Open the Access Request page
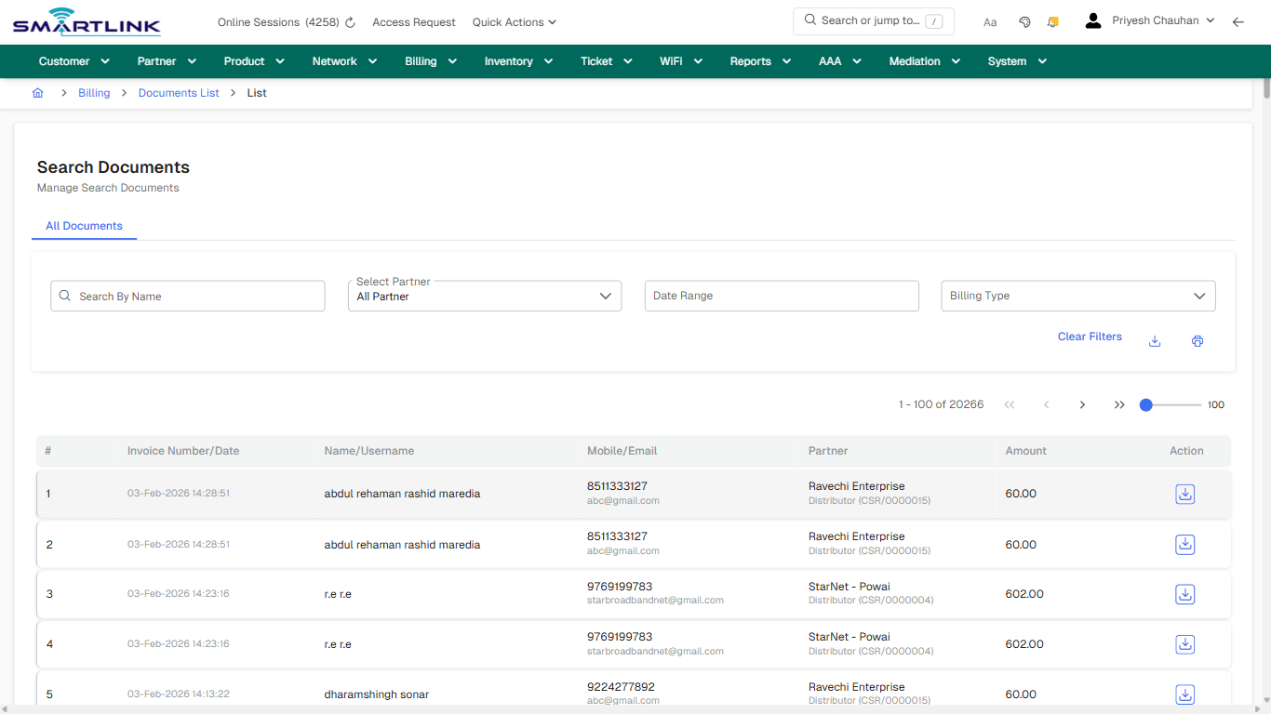 [x=413, y=21]
